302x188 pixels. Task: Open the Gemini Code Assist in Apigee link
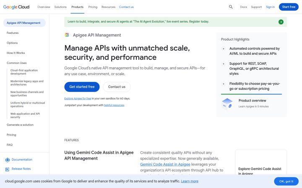coord(165,165)
